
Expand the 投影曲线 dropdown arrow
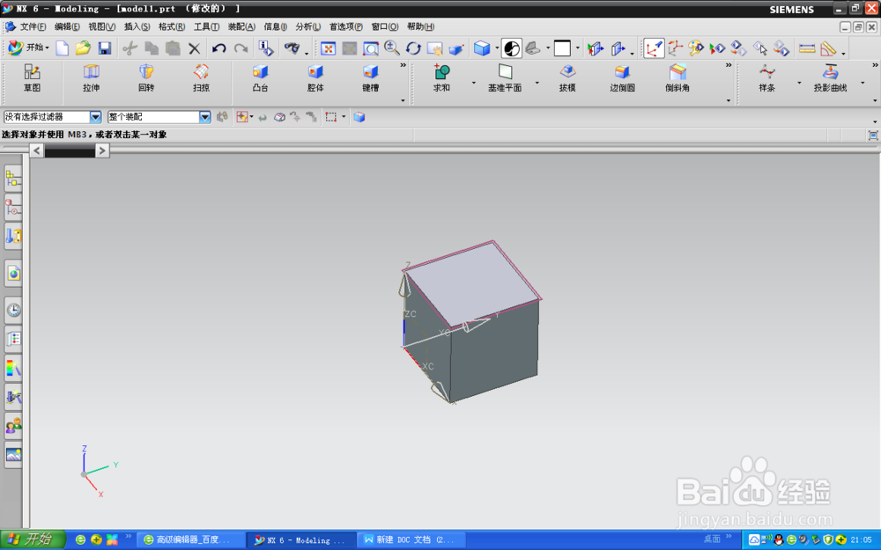862,83
